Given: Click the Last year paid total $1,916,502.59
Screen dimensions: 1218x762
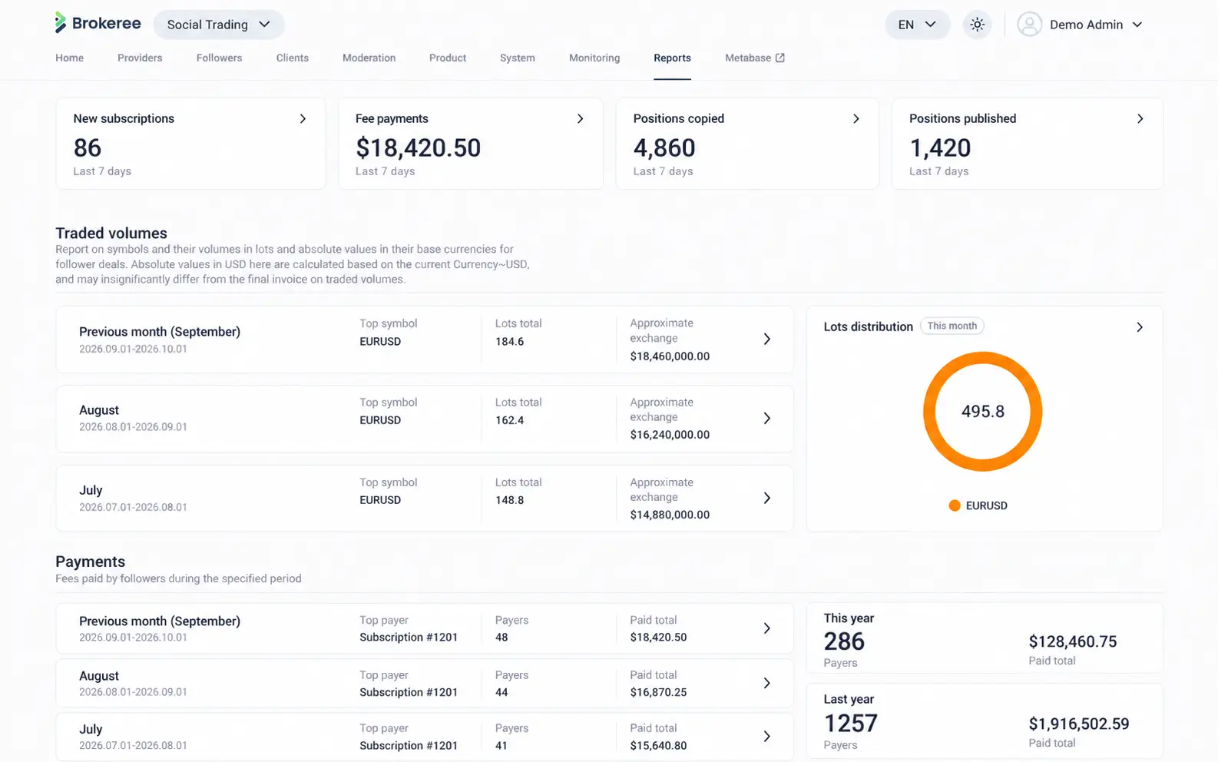Looking at the screenshot, I should tap(1079, 724).
